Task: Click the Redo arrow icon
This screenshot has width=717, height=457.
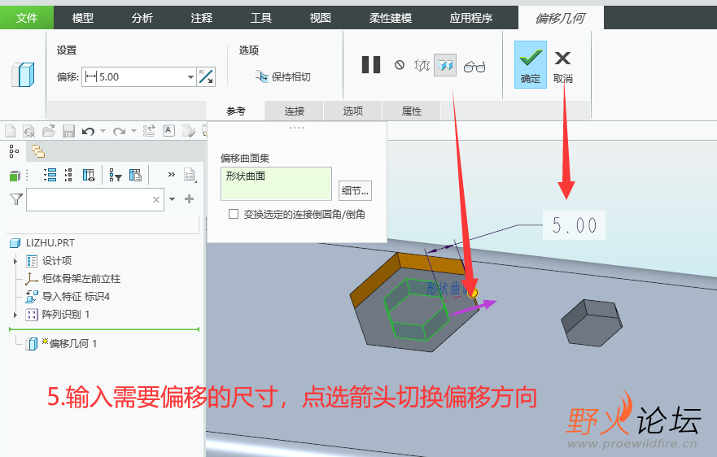Action: [x=119, y=131]
